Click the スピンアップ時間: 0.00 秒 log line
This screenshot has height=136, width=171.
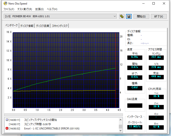pyautogui.click(x=38, y=124)
